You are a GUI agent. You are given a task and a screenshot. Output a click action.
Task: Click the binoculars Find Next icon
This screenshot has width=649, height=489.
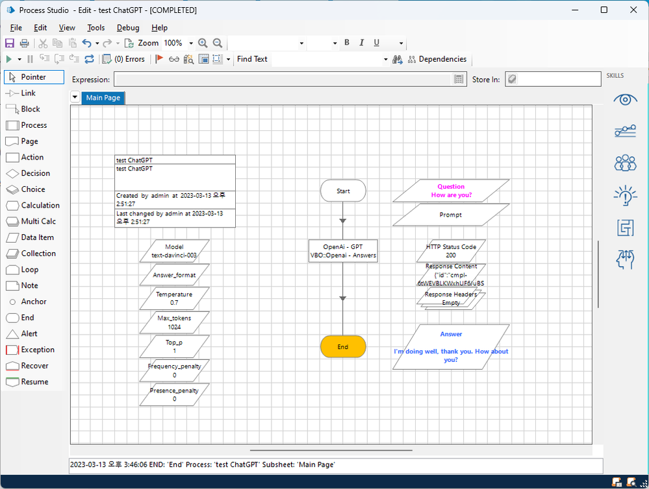tap(398, 60)
